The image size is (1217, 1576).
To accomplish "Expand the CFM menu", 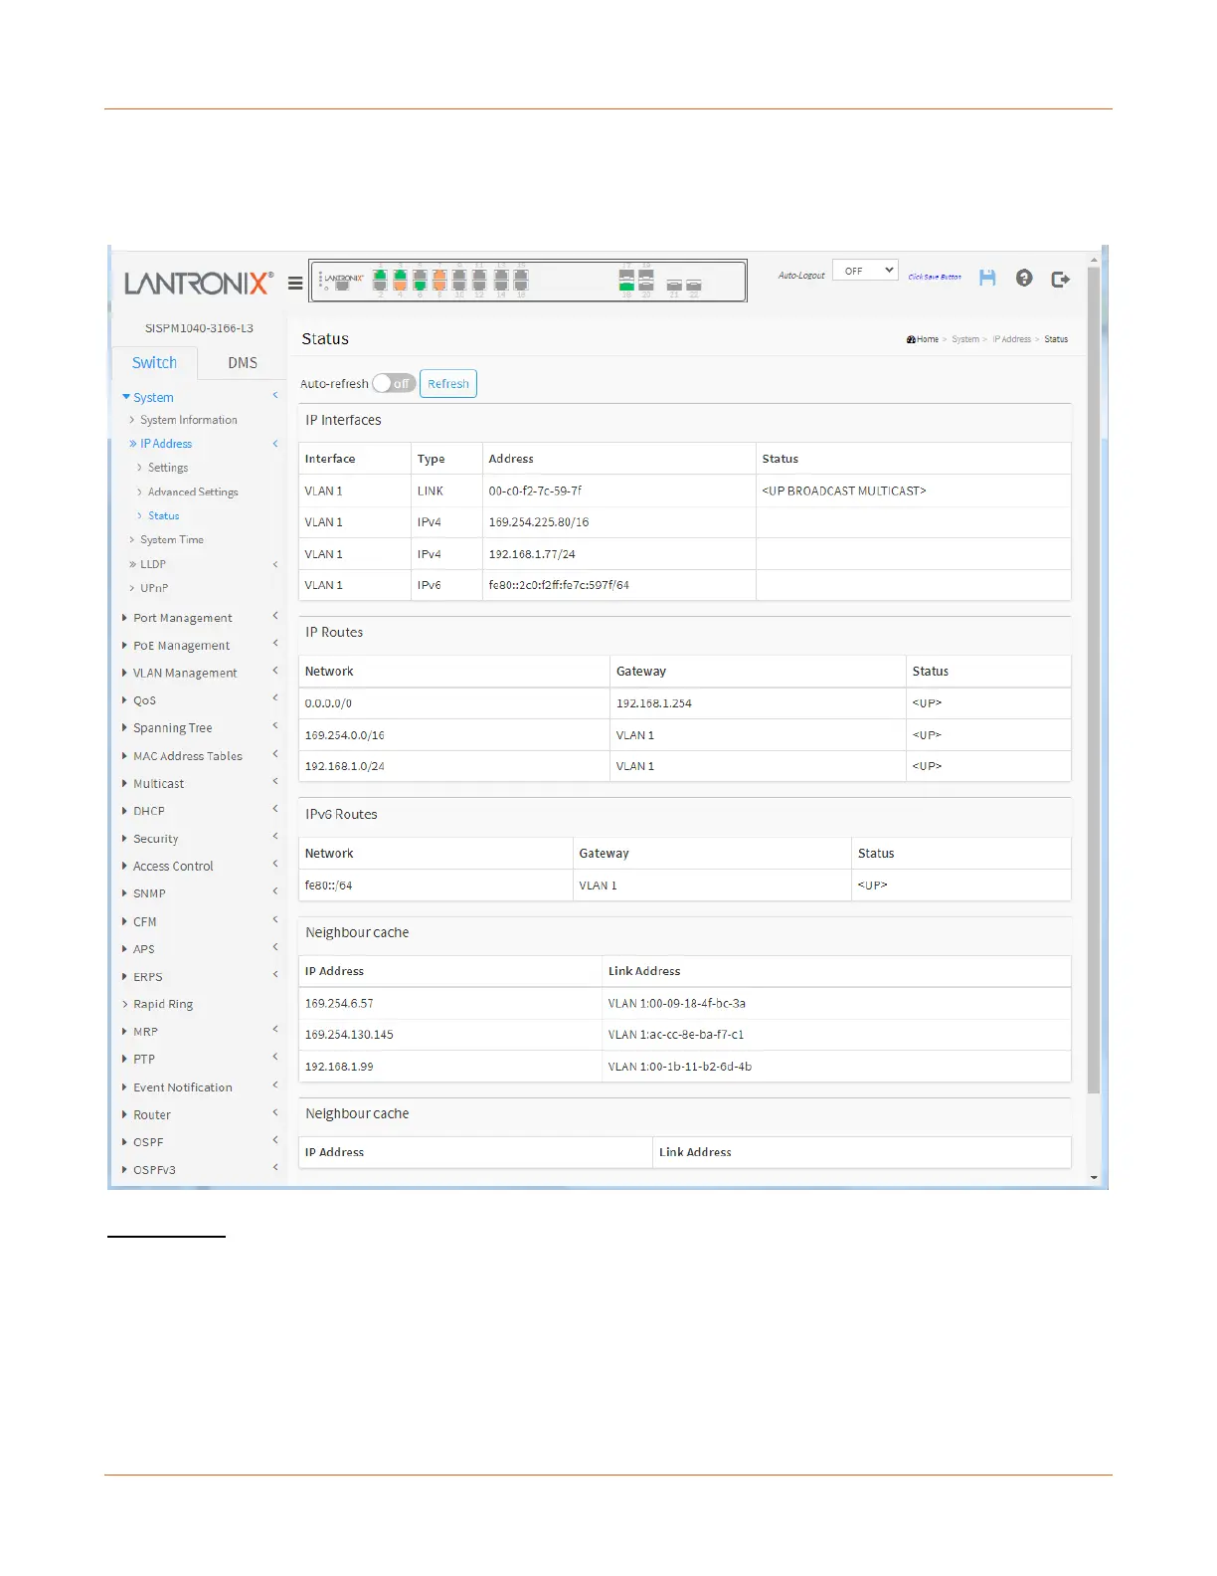I will pyautogui.click(x=145, y=921).
